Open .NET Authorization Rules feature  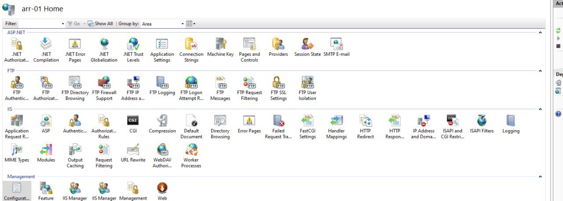pos(17,50)
